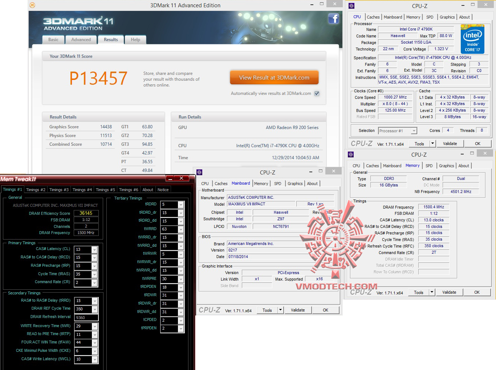Click Tools button in top-right CPU-Z window
Image resolution: width=496 pixels, height=370 pixels.
(x=419, y=144)
